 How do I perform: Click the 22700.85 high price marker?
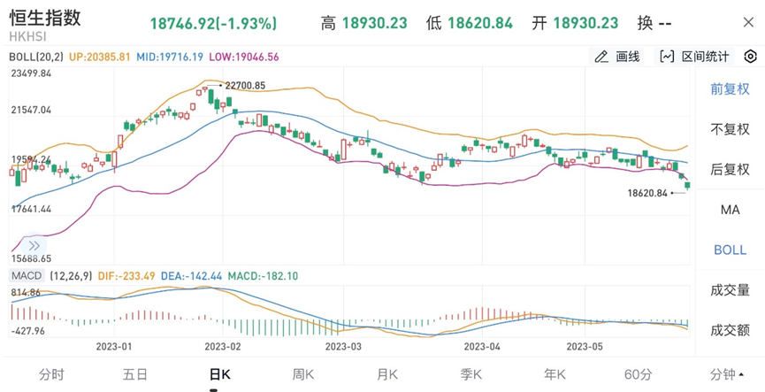(x=245, y=86)
